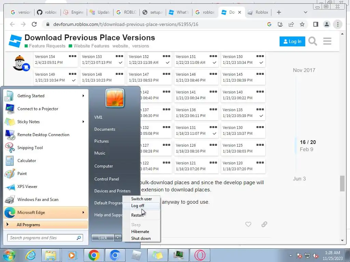Viewport: 350px width, 262px height.
Task: Switch to the What's tab
Action: [179, 12]
